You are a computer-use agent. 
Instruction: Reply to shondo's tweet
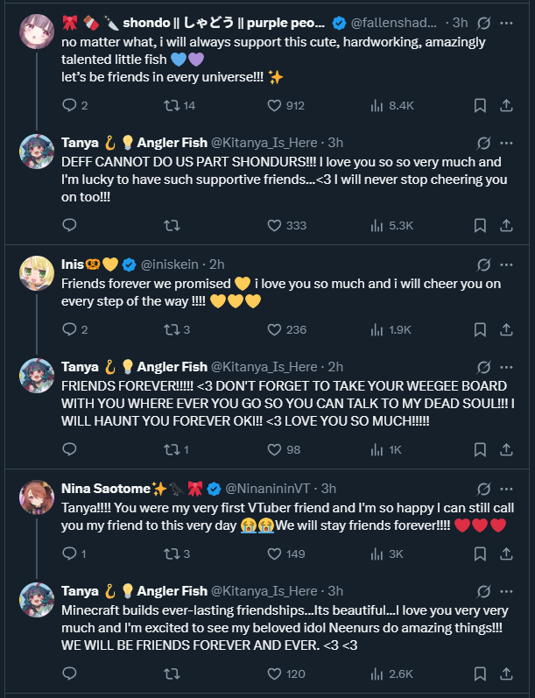(x=70, y=105)
